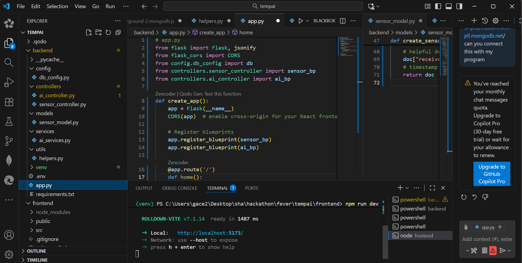
Task: Switch to the DEBUG CONSOLE tab
Action: tap(180, 188)
